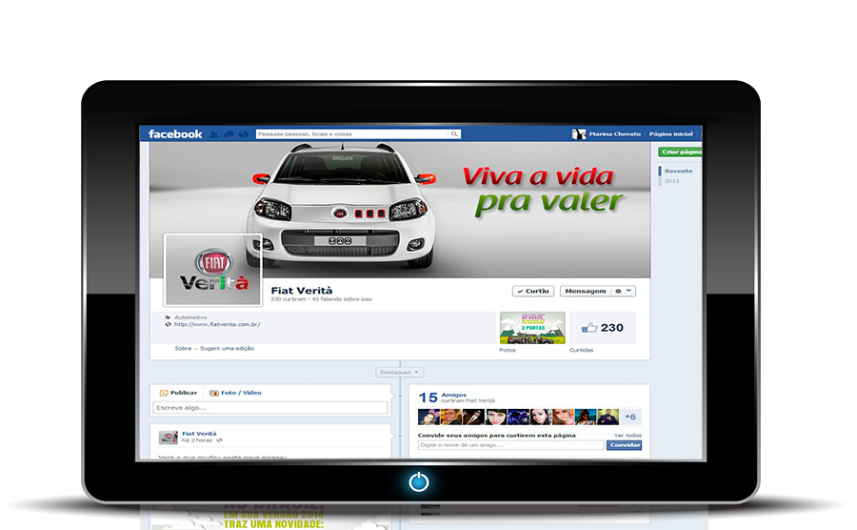Click Página inicial in the header

pos(670,134)
